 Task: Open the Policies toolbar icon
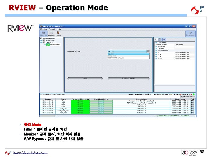click(x=51, y=34)
